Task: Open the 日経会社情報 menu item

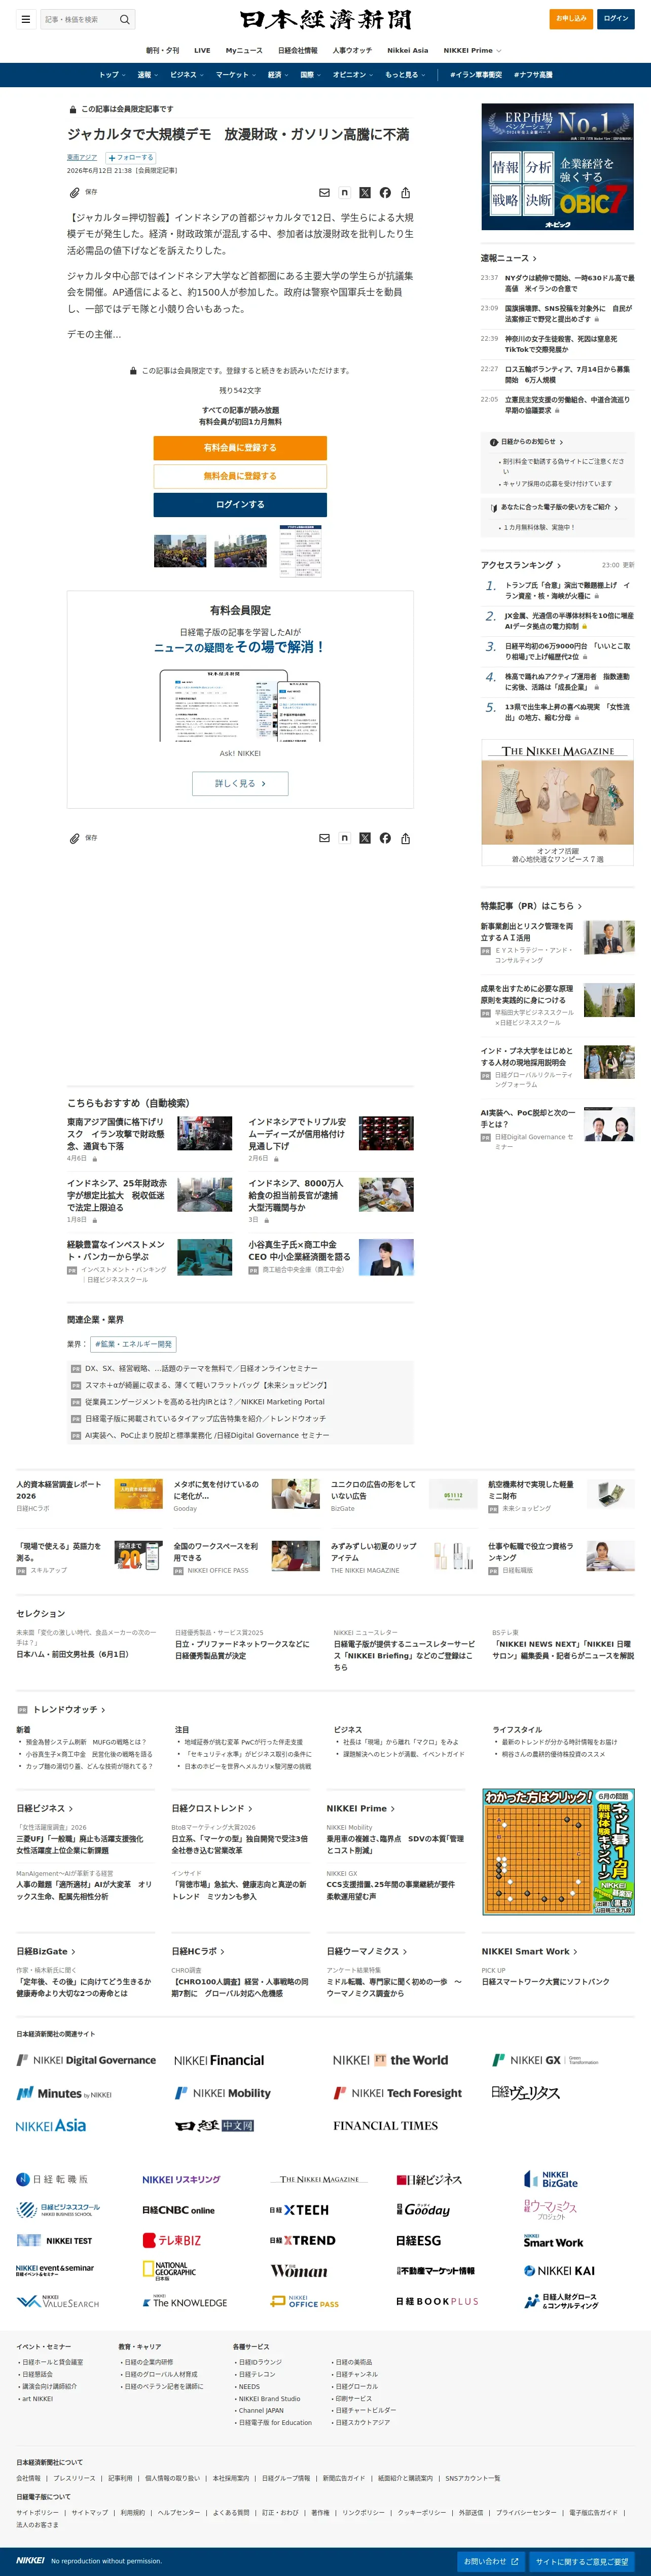Action: [x=298, y=50]
